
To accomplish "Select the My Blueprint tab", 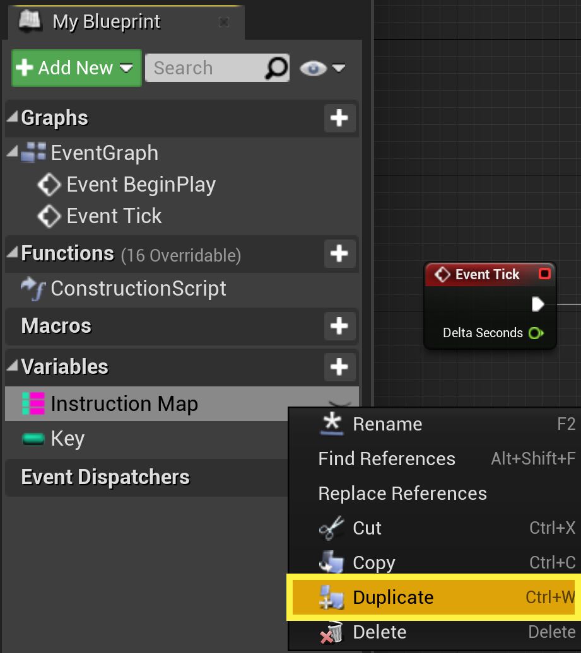I will point(106,22).
